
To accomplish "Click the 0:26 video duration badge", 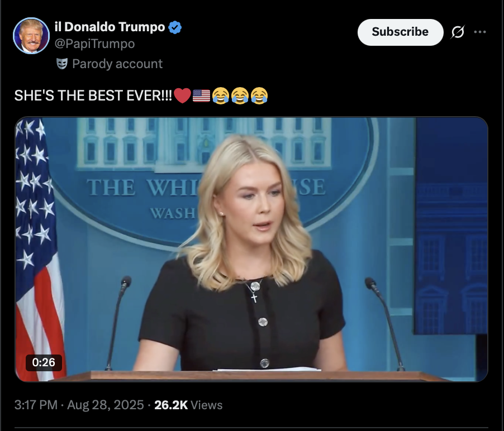I will 44,362.
